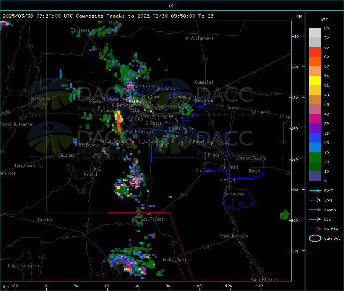Click the isolated green echo near the east edge
Viewport: 344px width, 291px height.
(285, 215)
